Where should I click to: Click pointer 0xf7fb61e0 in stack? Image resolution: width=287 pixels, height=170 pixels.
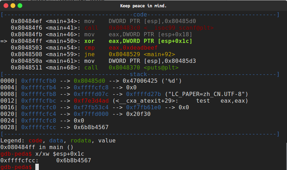[x=143, y=107]
